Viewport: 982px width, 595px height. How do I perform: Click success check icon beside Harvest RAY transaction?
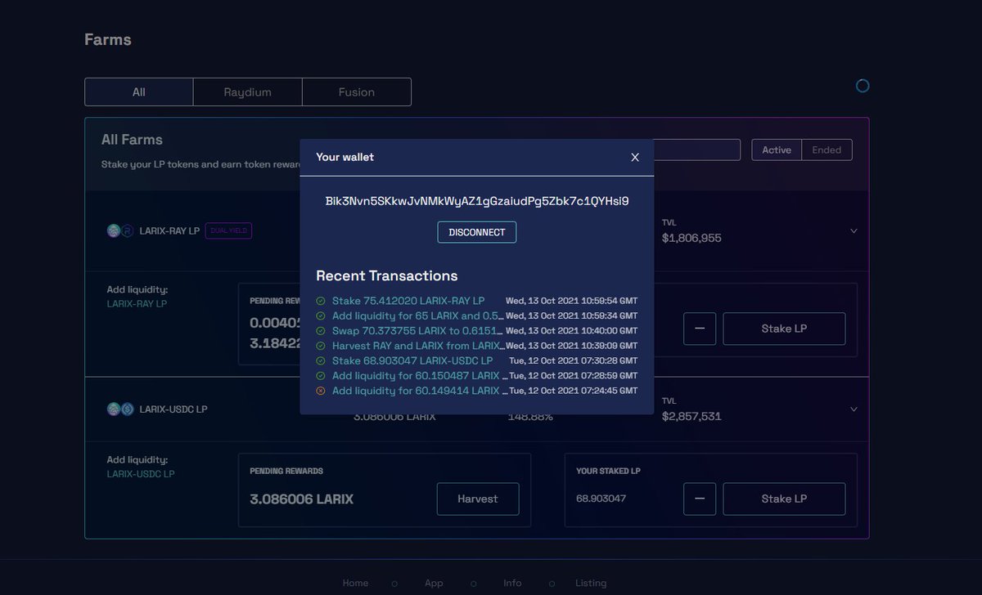pyautogui.click(x=321, y=346)
